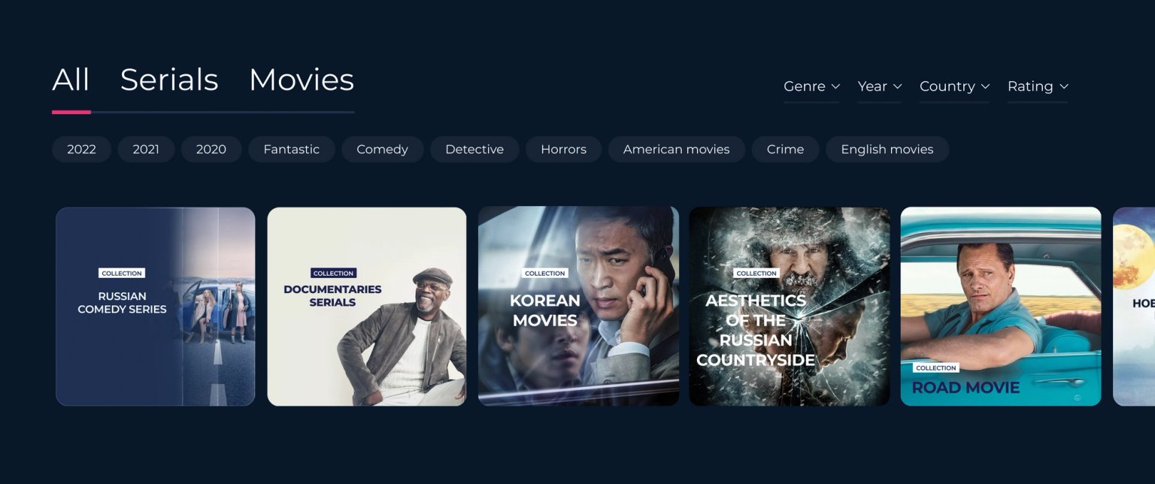The height and width of the screenshot is (484, 1155).
Task: Open Aesthetics of the Russian Countryside collection
Action: point(790,307)
